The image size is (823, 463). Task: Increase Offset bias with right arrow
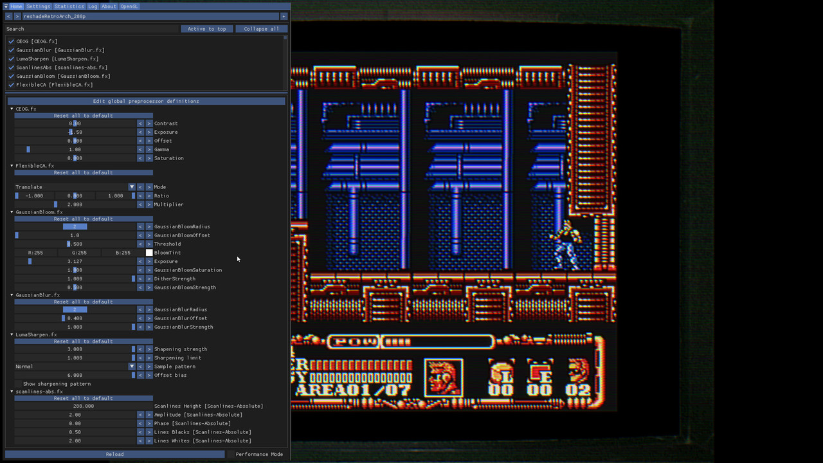(149, 376)
